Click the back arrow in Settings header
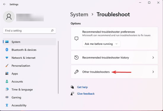The width and height of the screenshot is (163, 111). pos(4,4)
